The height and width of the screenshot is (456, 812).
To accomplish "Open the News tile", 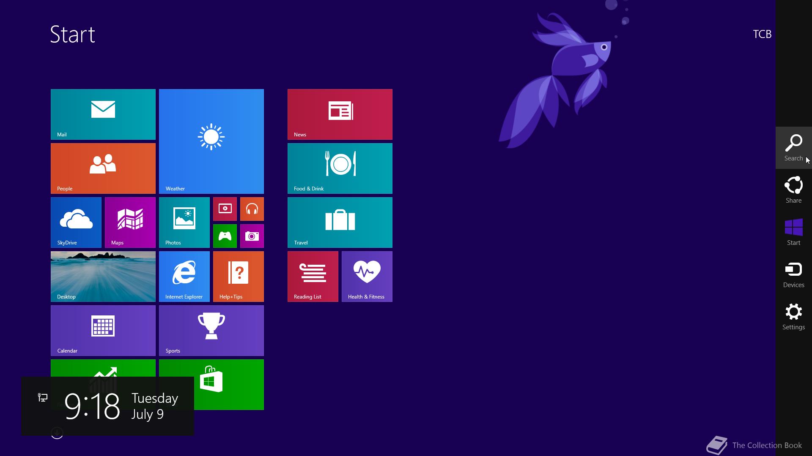I will (340, 114).
